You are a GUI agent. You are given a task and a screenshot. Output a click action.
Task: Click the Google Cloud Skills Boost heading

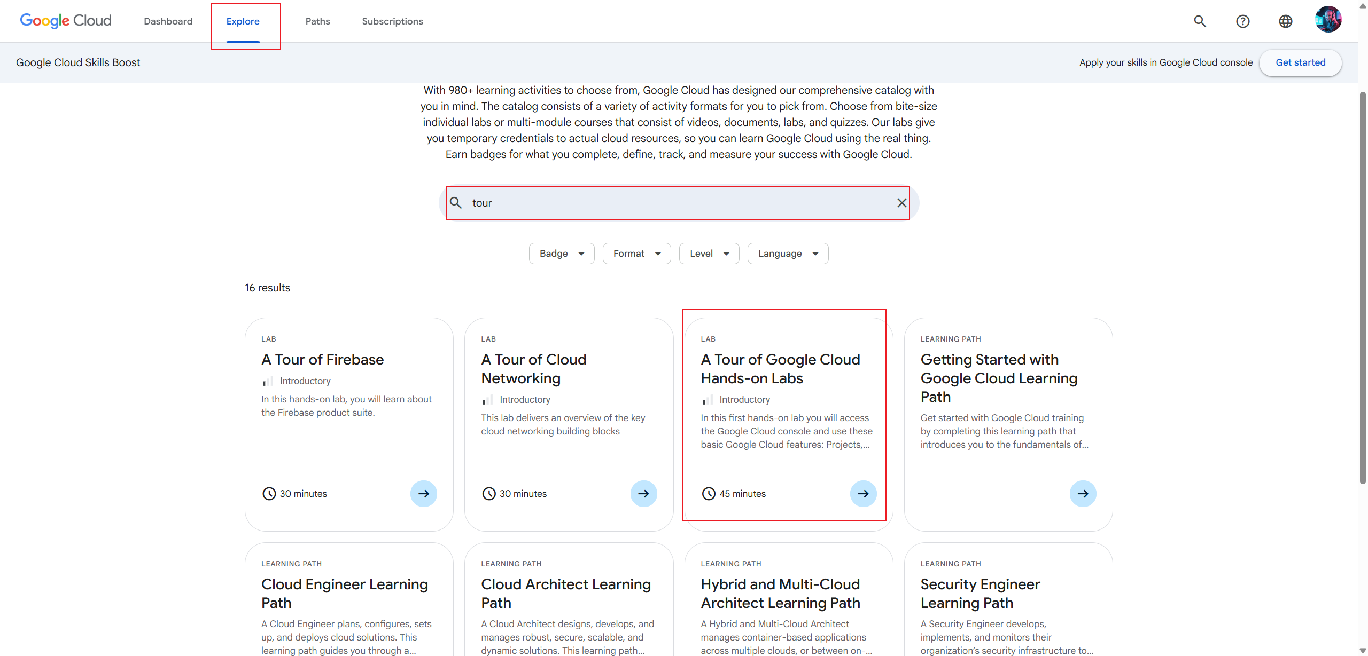tap(78, 62)
